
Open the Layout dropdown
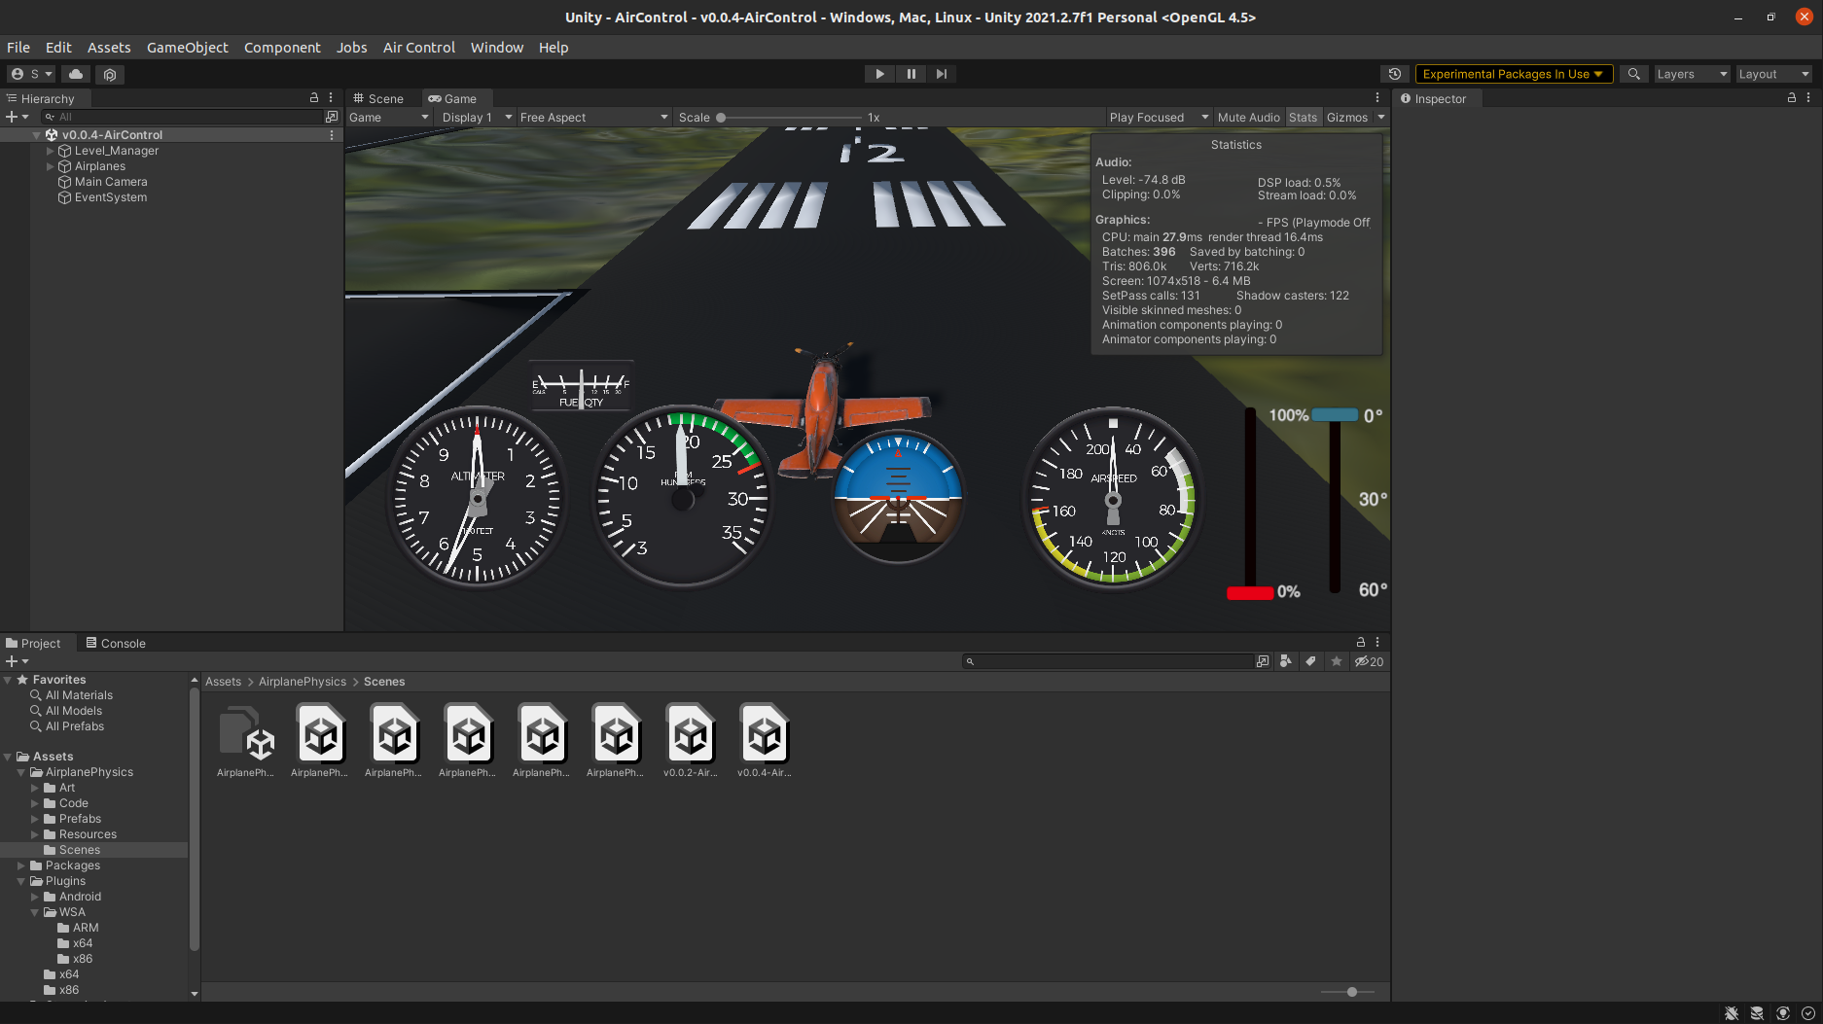tap(1773, 74)
